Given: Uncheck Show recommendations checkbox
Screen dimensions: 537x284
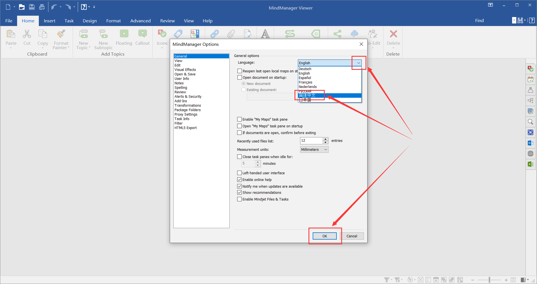Looking at the screenshot, I should click(x=239, y=193).
